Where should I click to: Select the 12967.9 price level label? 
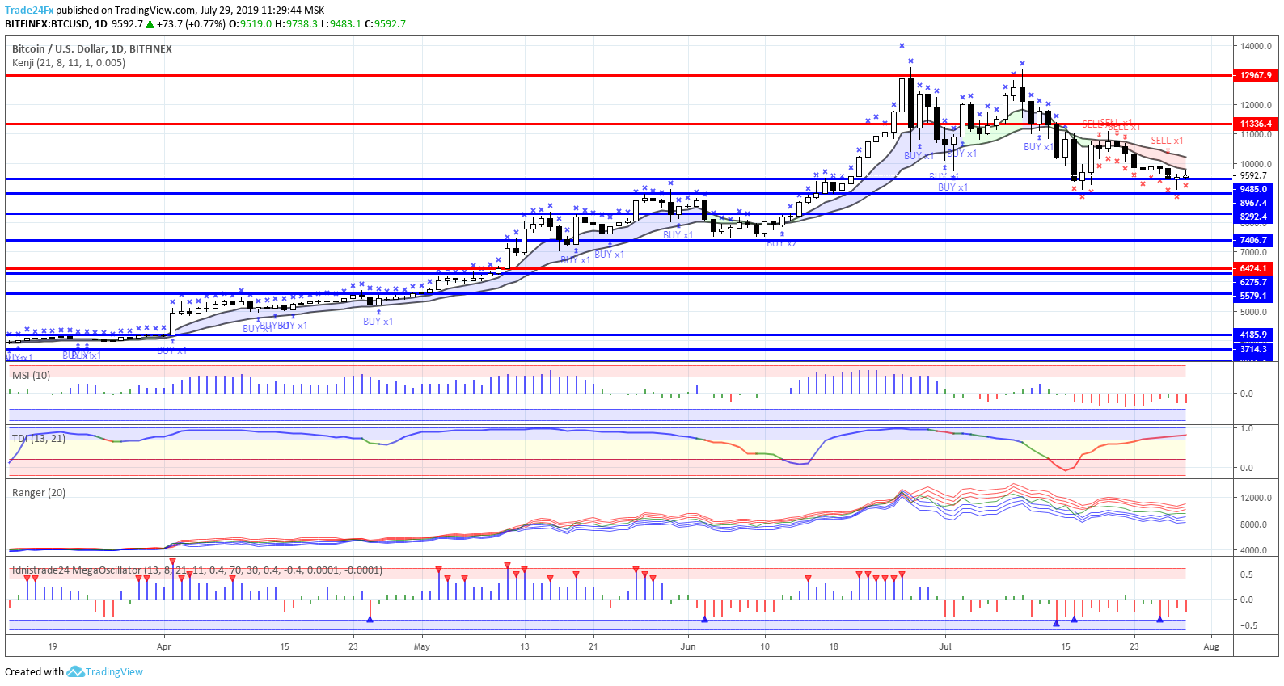pyautogui.click(x=1255, y=75)
